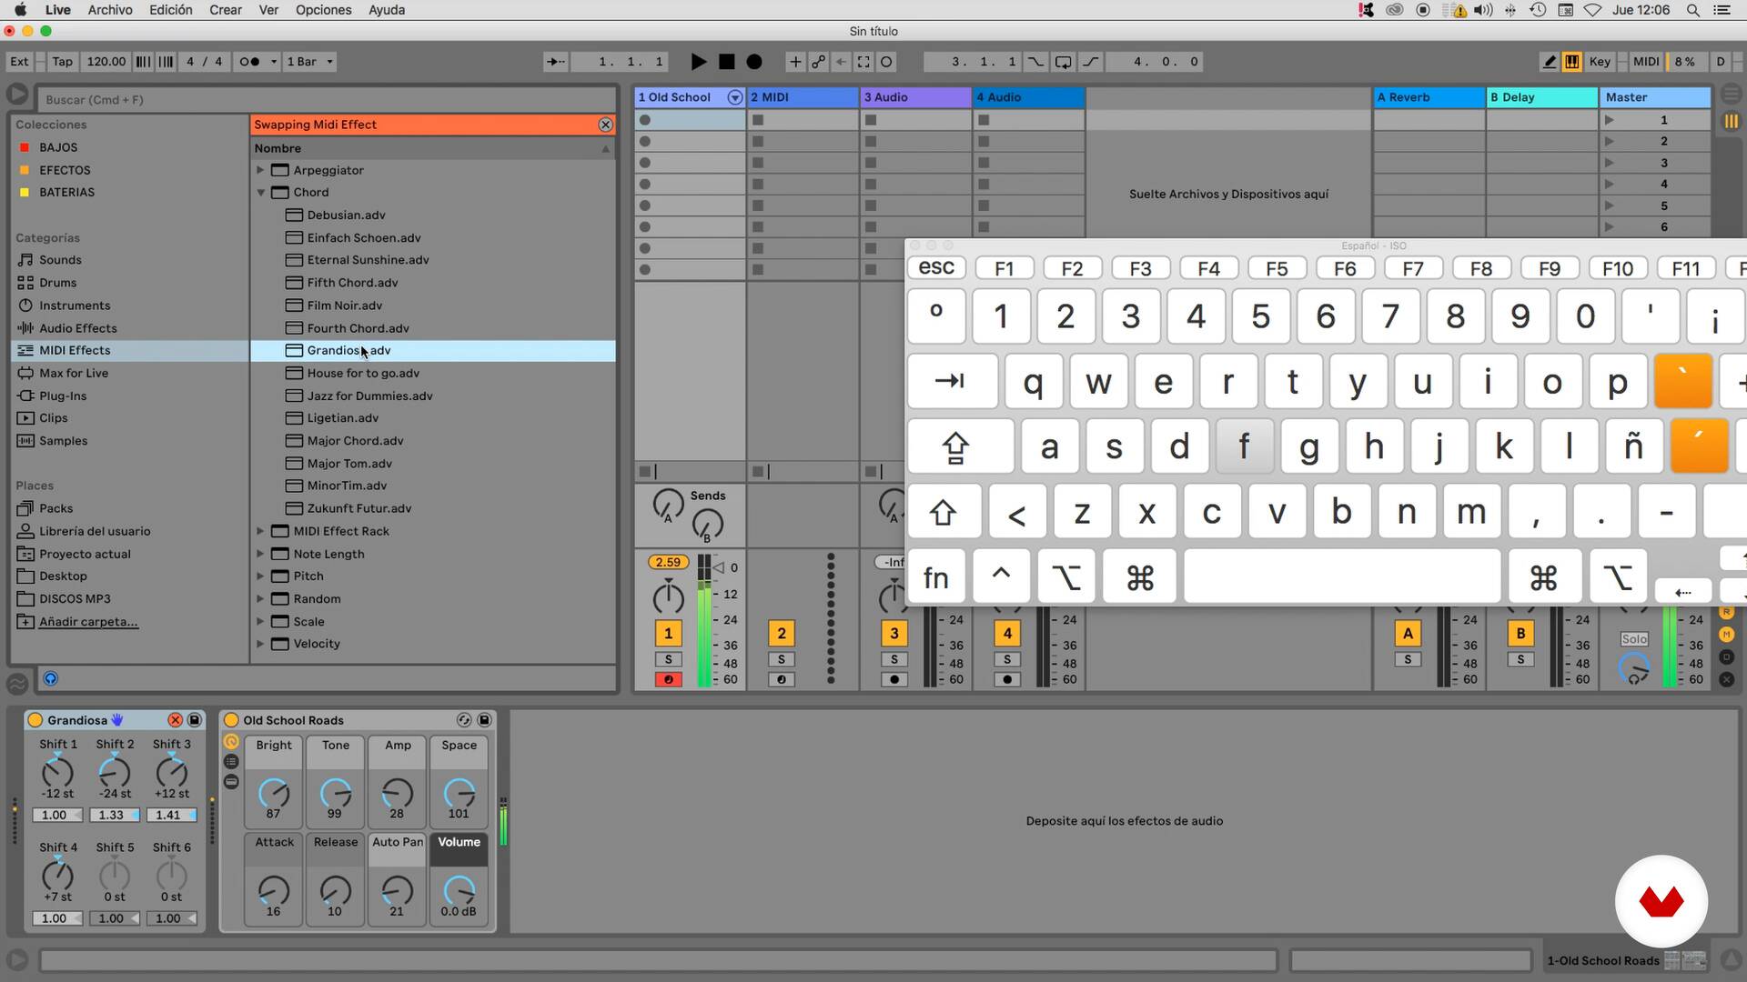Expand the Arpeggiator folder
The height and width of the screenshot is (982, 1747).
click(260, 170)
